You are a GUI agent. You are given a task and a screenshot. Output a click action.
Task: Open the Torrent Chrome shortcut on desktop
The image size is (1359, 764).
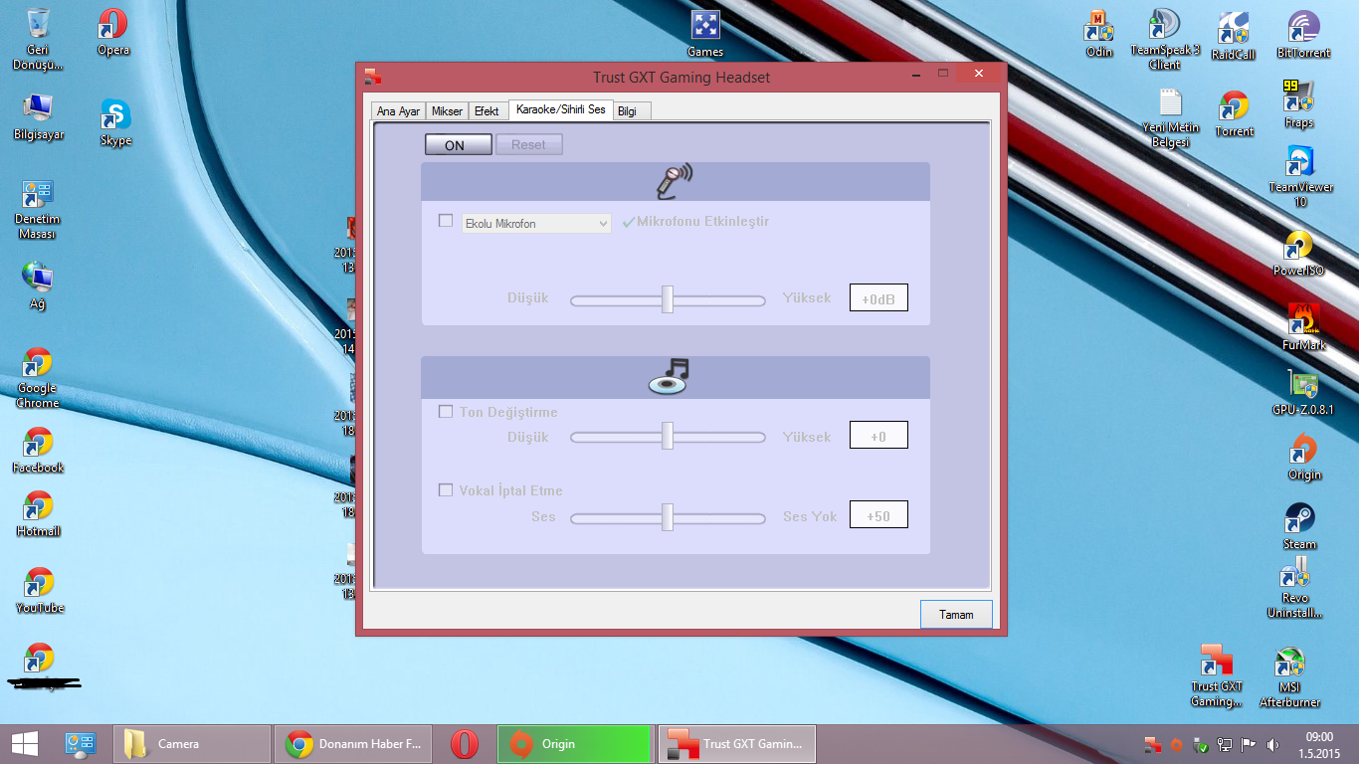point(1234,113)
